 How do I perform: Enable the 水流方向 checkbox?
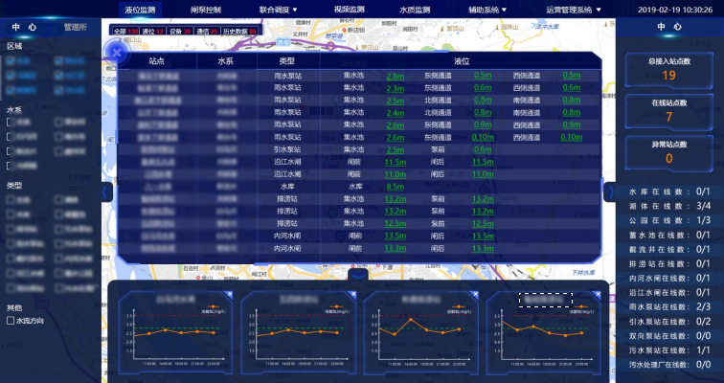point(11,321)
